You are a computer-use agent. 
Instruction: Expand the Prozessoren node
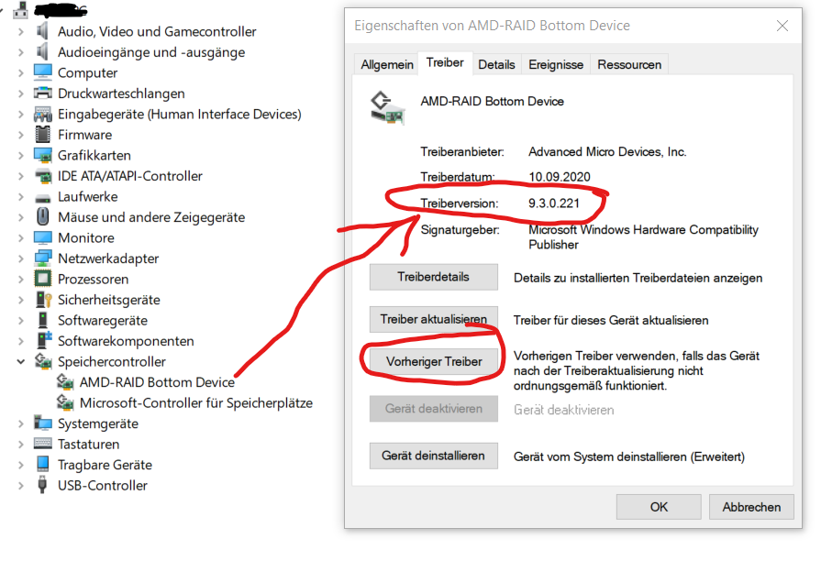[20, 279]
